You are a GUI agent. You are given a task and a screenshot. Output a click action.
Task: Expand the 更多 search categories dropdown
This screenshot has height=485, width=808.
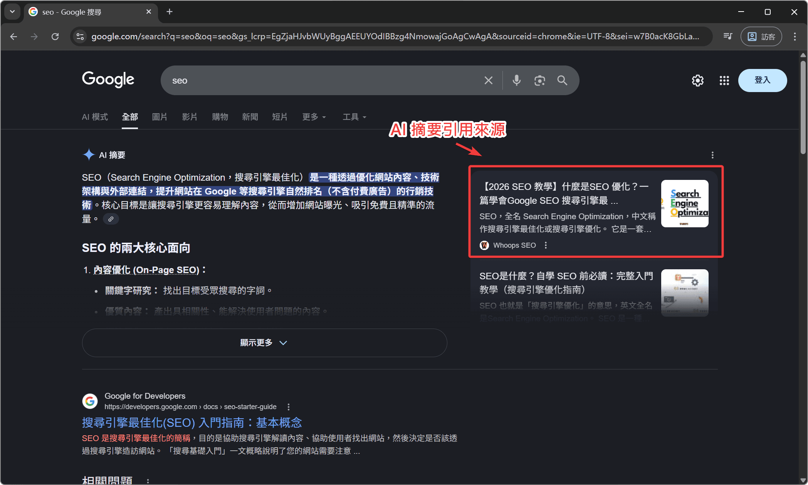[x=314, y=117]
